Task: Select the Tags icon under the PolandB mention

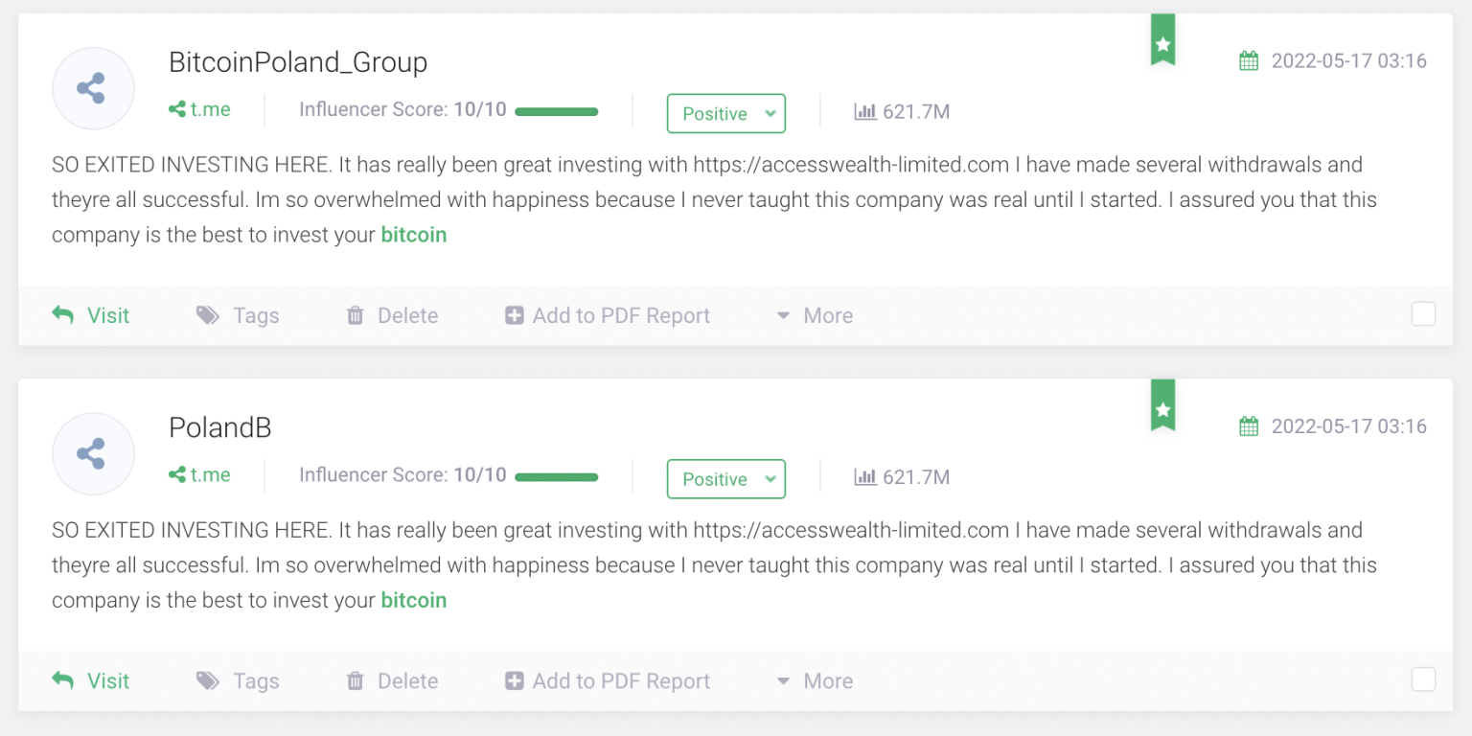Action: click(x=207, y=680)
